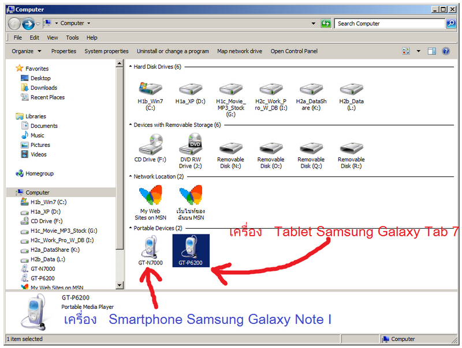Click the Forward navigation arrow button
462x348 pixels.
(28, 24)
